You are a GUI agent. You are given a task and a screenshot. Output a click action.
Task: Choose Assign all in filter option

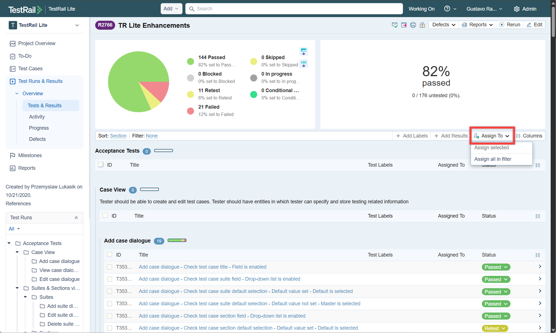coord(493,159)
